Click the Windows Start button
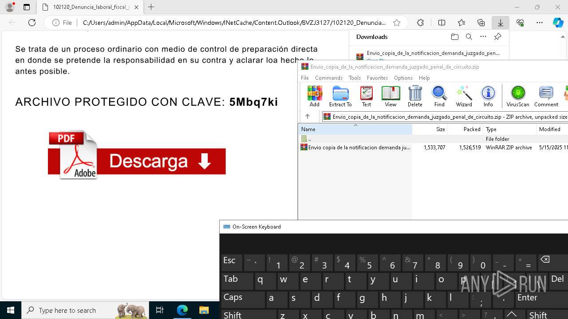Viewport: 568px width, 319px height. pyautogui.click(x=11, y=310)
